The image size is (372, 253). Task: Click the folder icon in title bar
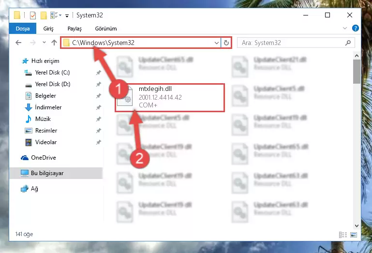tap(17, 15)
